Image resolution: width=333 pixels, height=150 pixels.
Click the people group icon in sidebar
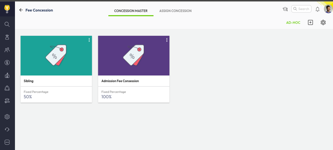point(7,50)
